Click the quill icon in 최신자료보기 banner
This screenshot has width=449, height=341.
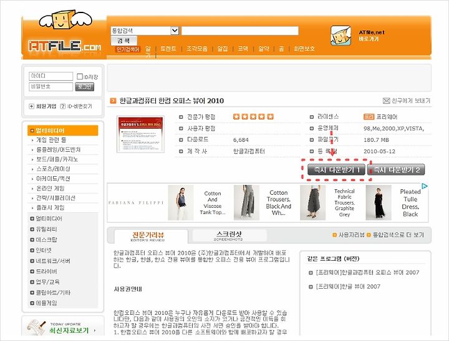(x=36, y=327)
